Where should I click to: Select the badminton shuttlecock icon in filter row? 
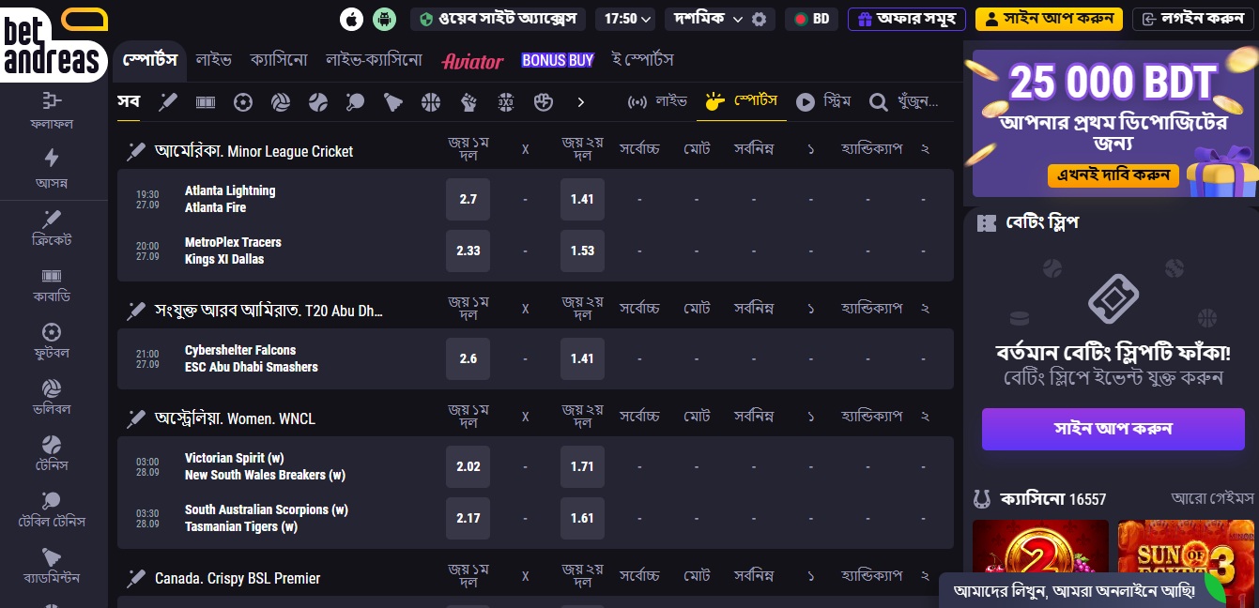(393, 102)
